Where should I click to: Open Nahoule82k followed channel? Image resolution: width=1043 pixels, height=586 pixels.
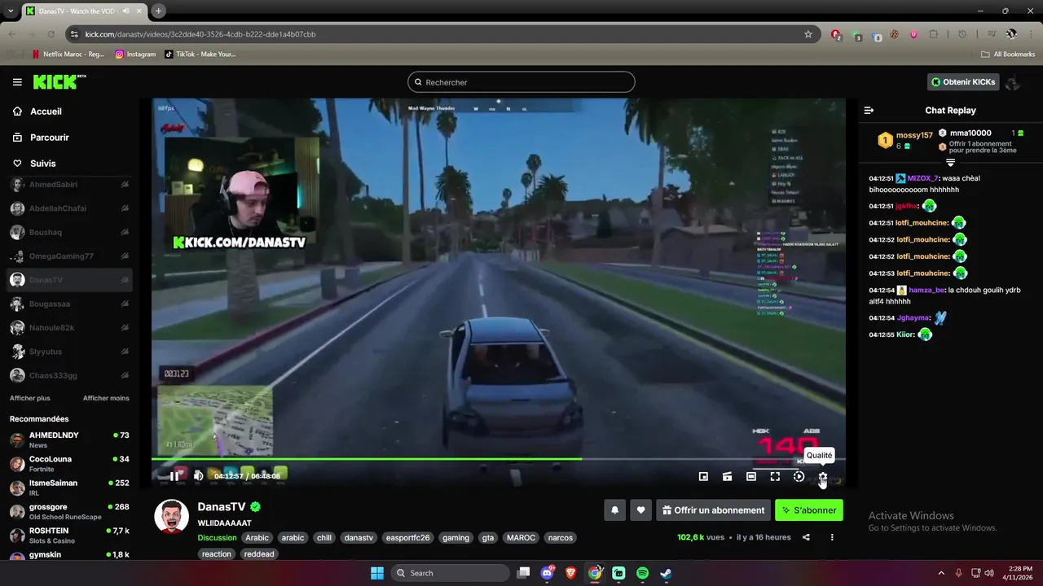point(69,328)
